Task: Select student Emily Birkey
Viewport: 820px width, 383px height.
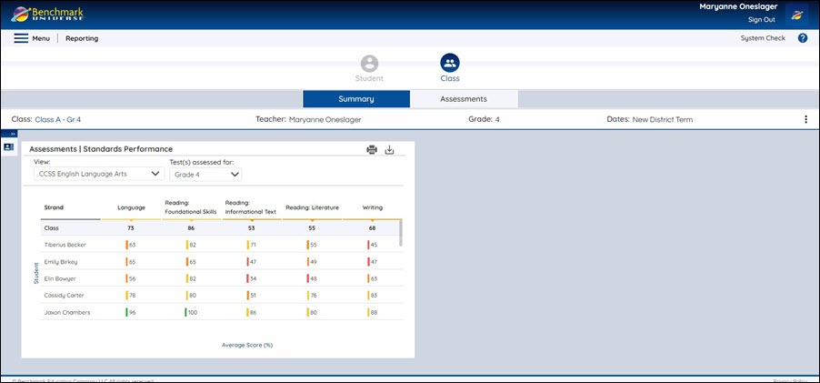Action: [61, 262]
